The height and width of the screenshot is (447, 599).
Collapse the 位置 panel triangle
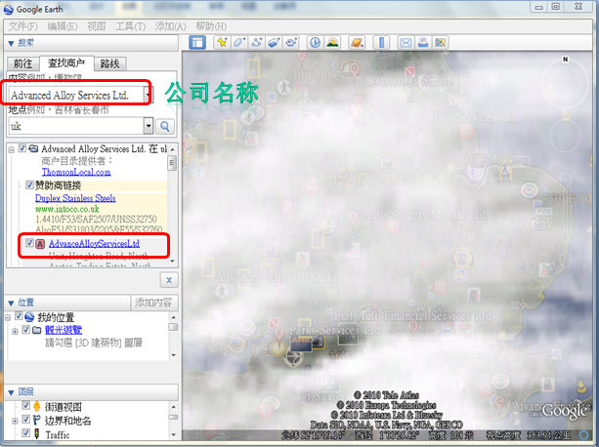pos(11,304)
